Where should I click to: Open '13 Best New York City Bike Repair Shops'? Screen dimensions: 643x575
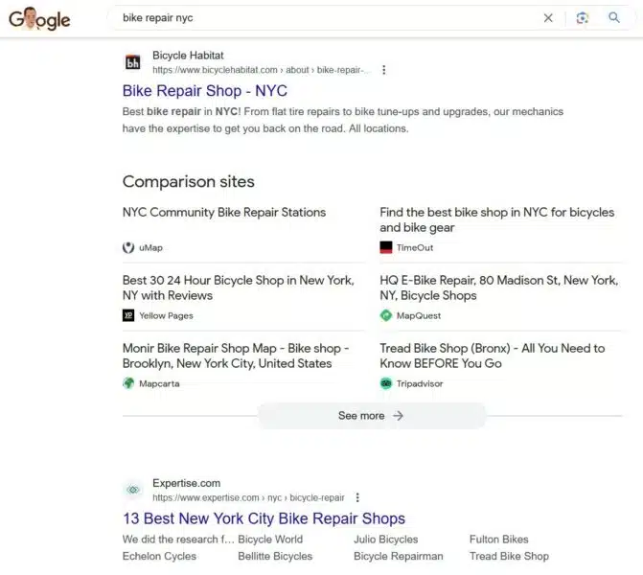264,518
